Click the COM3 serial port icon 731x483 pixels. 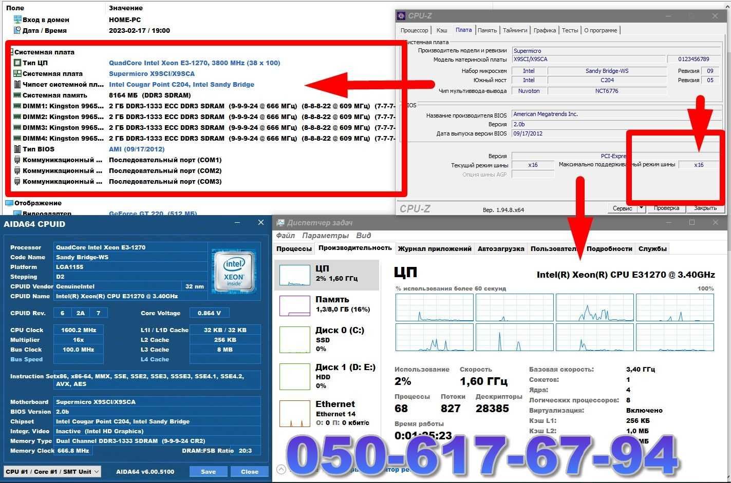pyautogui.click(x=17, y=182)
